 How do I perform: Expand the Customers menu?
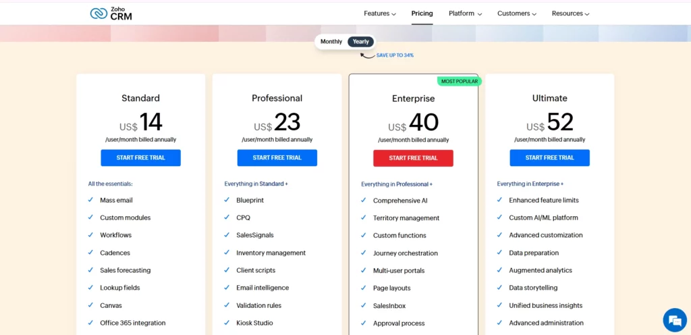click(516, 14)
